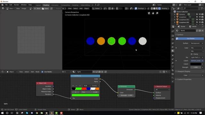This screenshot has width=205, height=115.
Task: Open outliner filter funnel dropdown
Action: [x=202, y=9]
